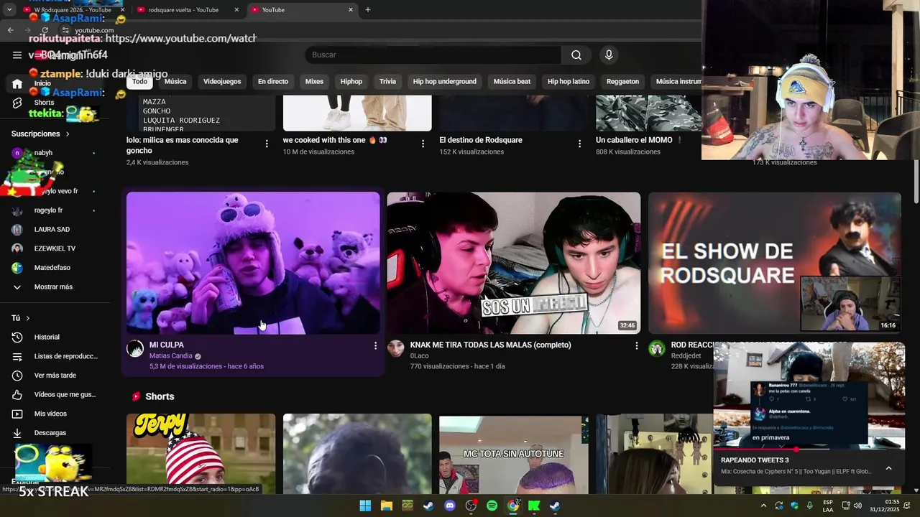The height and width of the screenshot is (517, 920).
Task: Click the browser back arrow
Action: (x=10, y=30)
